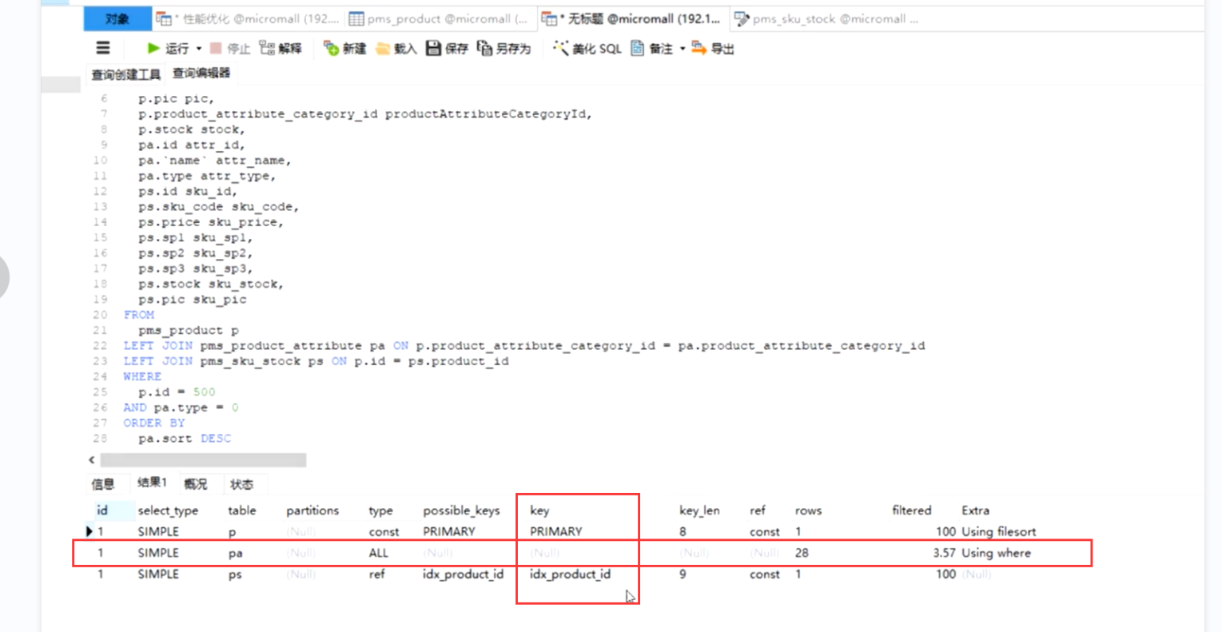Open the 信息 result tab
Image resolution: width=1222 pixels, height=632 pixels.
click(x=103, y=484)
